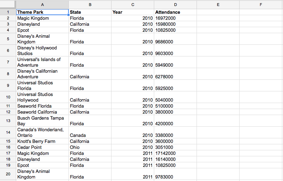Select column A header

(42, 5)
